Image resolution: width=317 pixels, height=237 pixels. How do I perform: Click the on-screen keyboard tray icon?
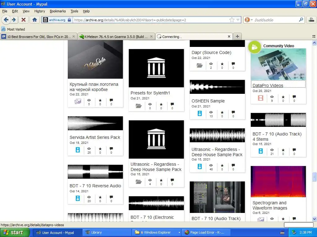pyautogui.click(x=282, y=233)
